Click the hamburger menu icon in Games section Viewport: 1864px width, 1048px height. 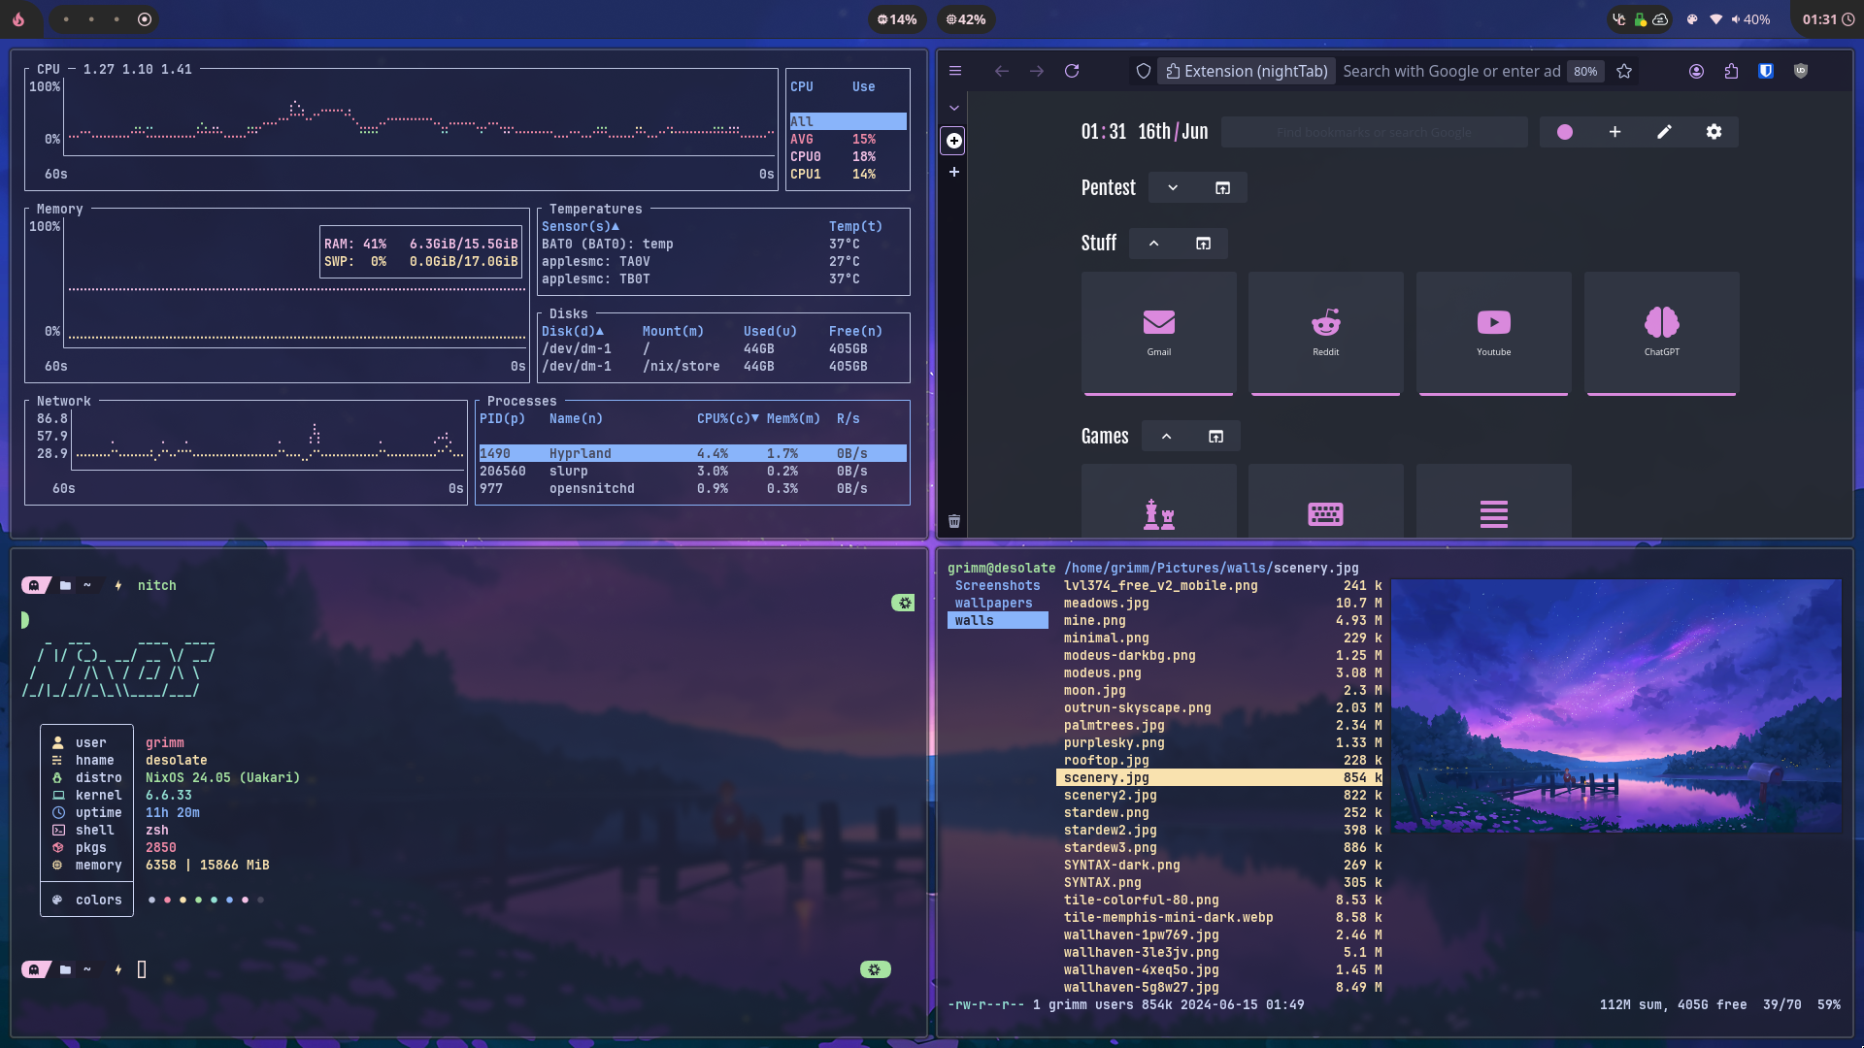(x=1493, y=513)
